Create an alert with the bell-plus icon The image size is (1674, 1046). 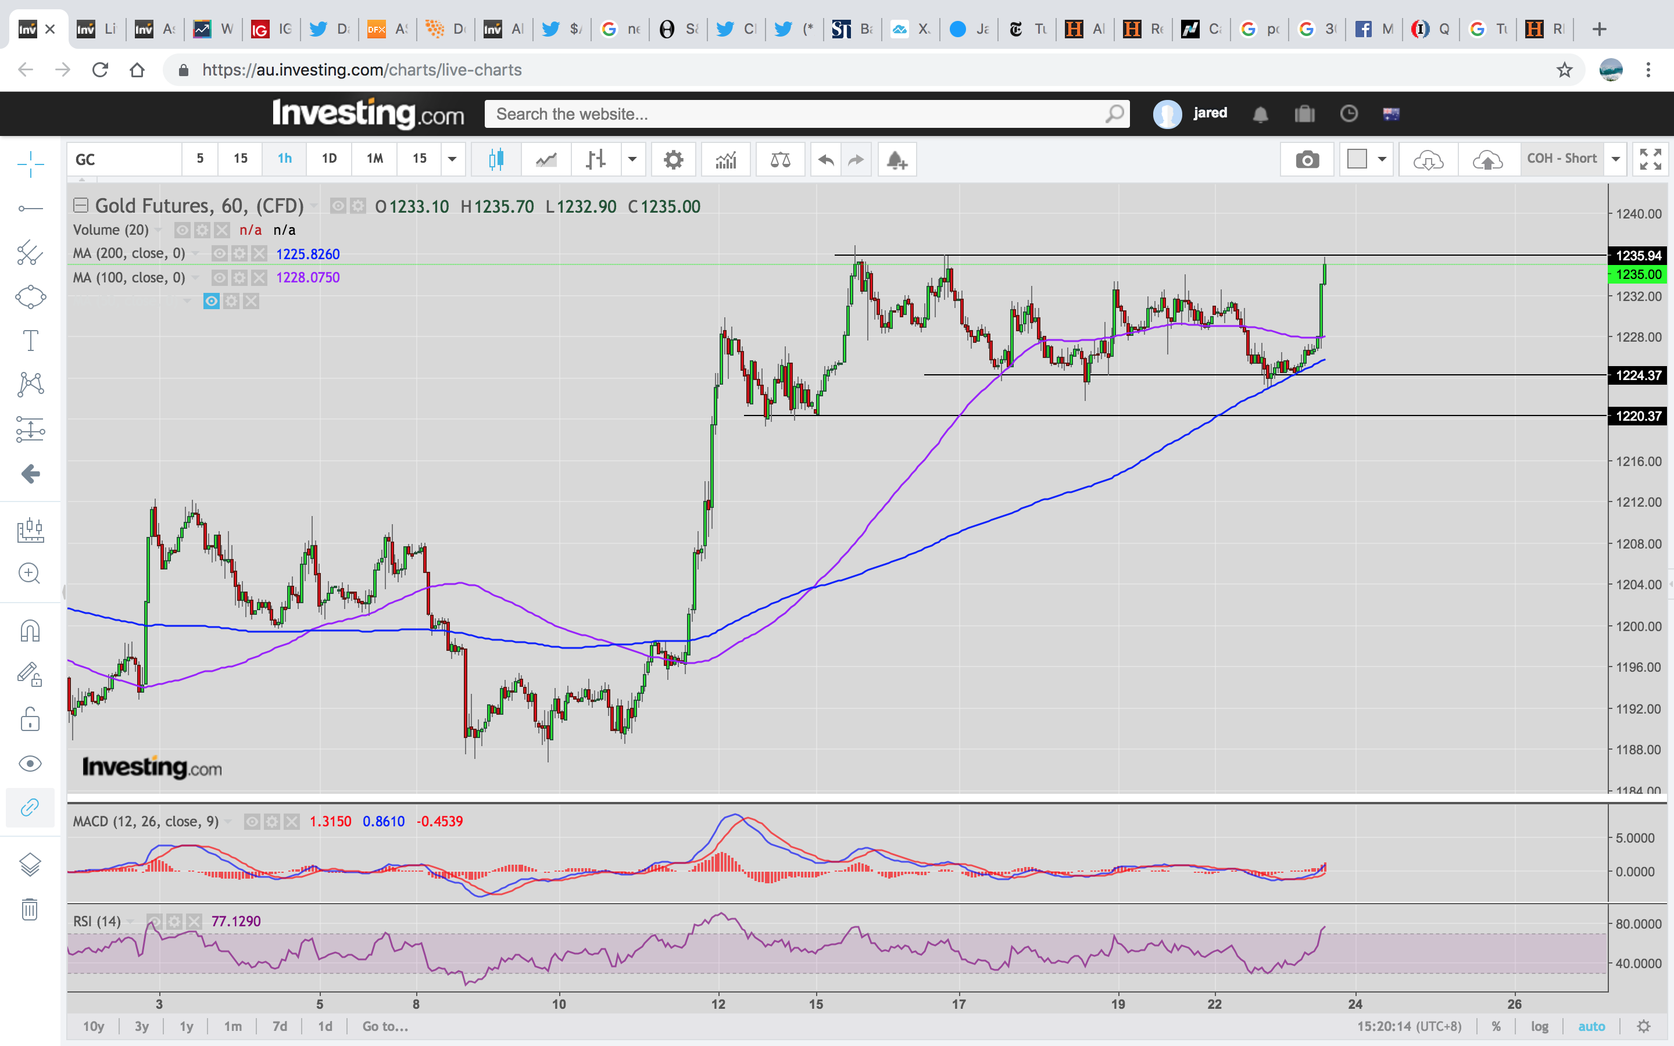click(x=897, y=160)
